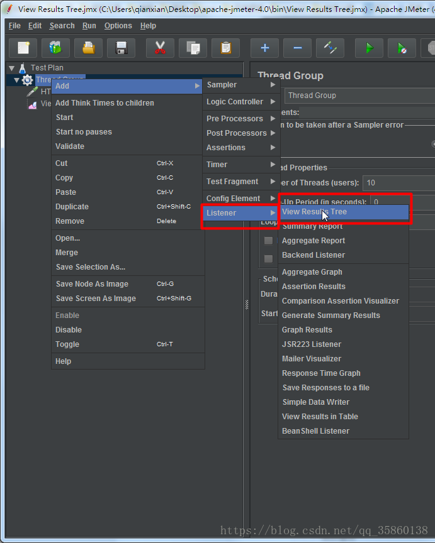Screen dimensions: 435x543
Task: Click the Open file folder icon
Action: (x=89, y=48)
